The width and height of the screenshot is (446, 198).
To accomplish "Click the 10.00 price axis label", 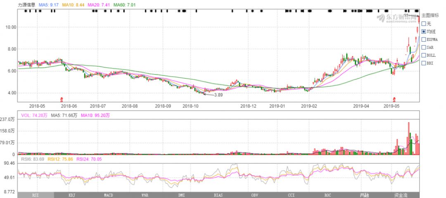I will (10, 27).
